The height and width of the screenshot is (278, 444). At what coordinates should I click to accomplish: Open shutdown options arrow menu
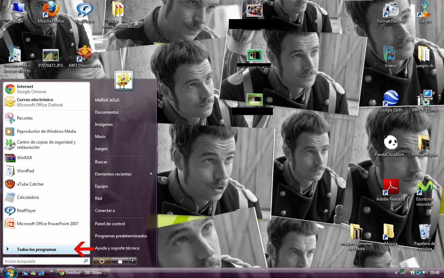[x=133, y=261]
